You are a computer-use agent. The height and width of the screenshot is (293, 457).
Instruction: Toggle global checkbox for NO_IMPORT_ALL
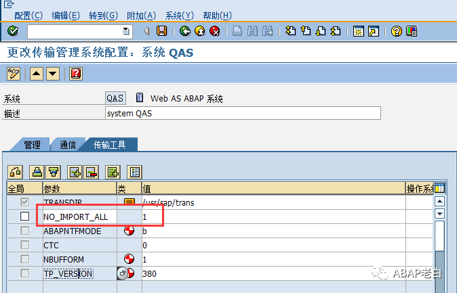click(x=25, y=217)
